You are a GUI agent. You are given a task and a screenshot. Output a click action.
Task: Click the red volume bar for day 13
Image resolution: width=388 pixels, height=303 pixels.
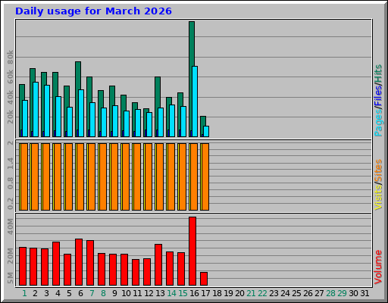158,264
